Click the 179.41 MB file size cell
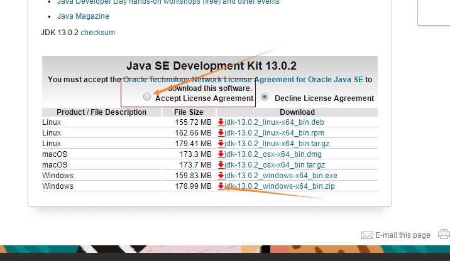This screenshot has height=261, width=450. (193, 144)
